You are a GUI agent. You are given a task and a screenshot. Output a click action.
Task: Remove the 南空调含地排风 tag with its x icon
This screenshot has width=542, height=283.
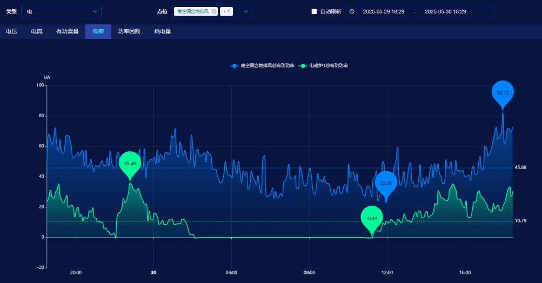pos(214,11)
